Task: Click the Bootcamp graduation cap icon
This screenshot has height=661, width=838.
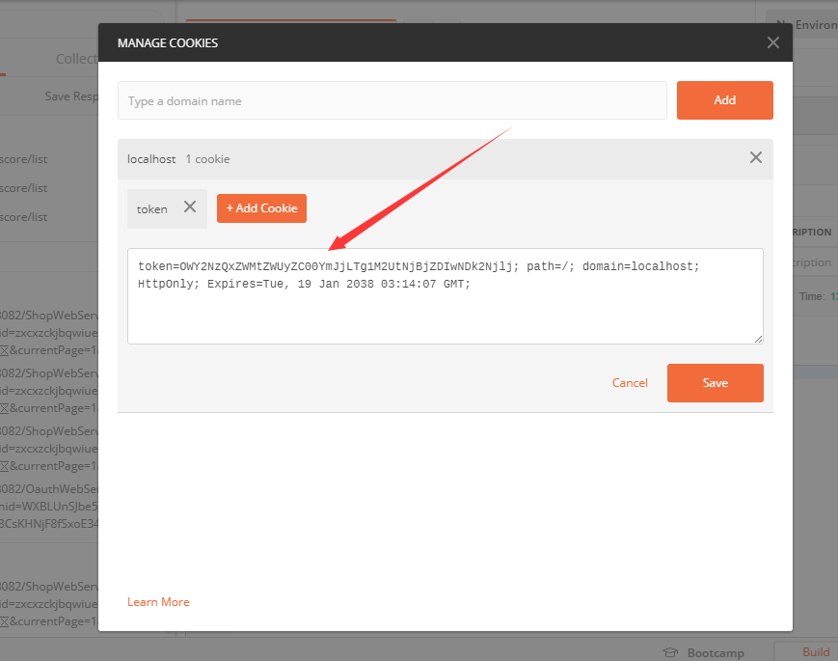Action: coord(670,651)
